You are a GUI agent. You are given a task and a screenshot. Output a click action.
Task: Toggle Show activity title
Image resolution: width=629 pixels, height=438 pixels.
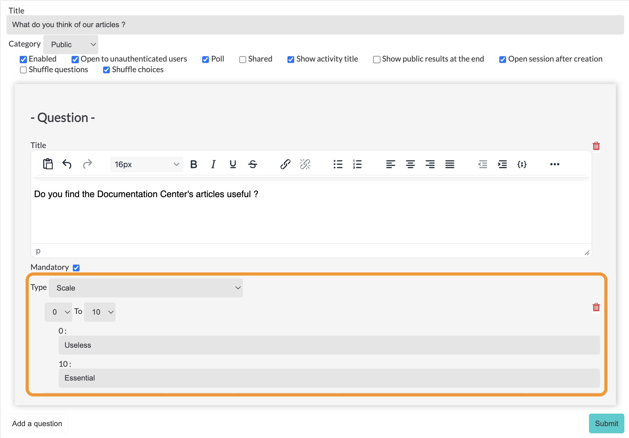tap(291, 59)
